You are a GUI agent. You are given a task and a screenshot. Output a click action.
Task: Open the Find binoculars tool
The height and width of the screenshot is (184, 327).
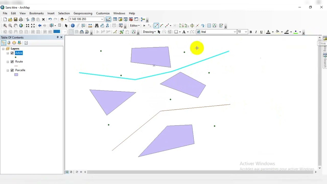[97, 26]
